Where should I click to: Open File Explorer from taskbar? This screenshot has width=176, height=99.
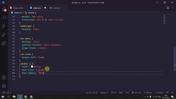[x=14, y=97]
